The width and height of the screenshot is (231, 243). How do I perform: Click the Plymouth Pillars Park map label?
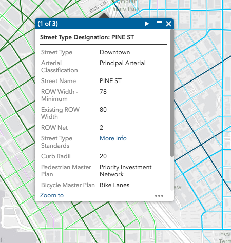124,5
